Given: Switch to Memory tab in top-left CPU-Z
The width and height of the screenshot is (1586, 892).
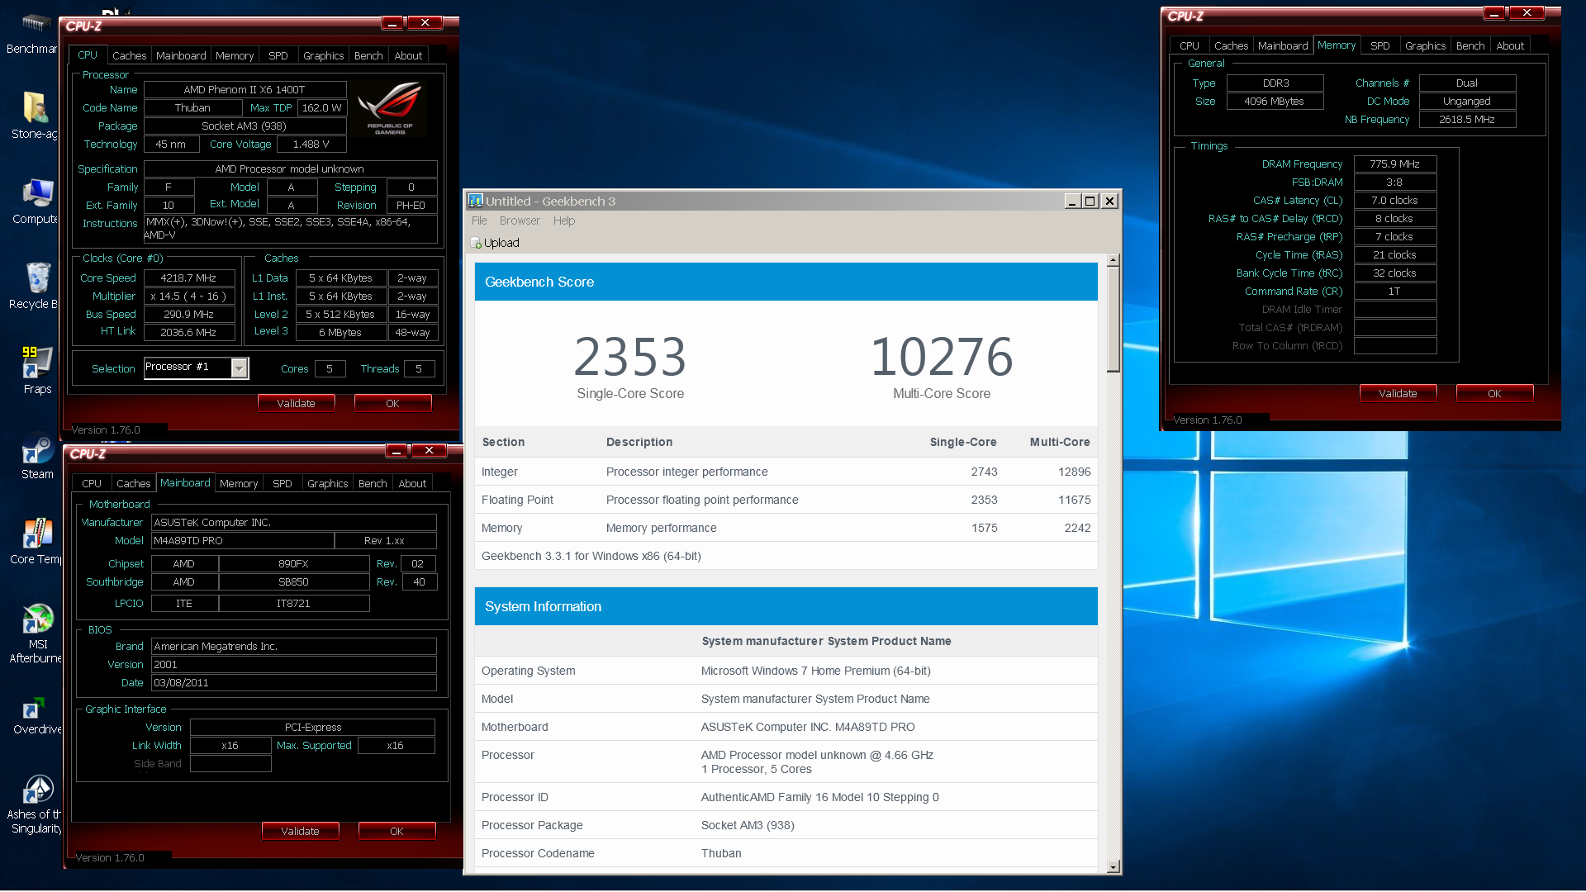Looking at the screenshot, I should 235,55.
